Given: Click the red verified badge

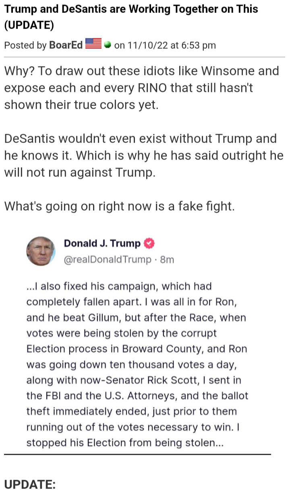Looking at the screenshot, I should 149,244.
